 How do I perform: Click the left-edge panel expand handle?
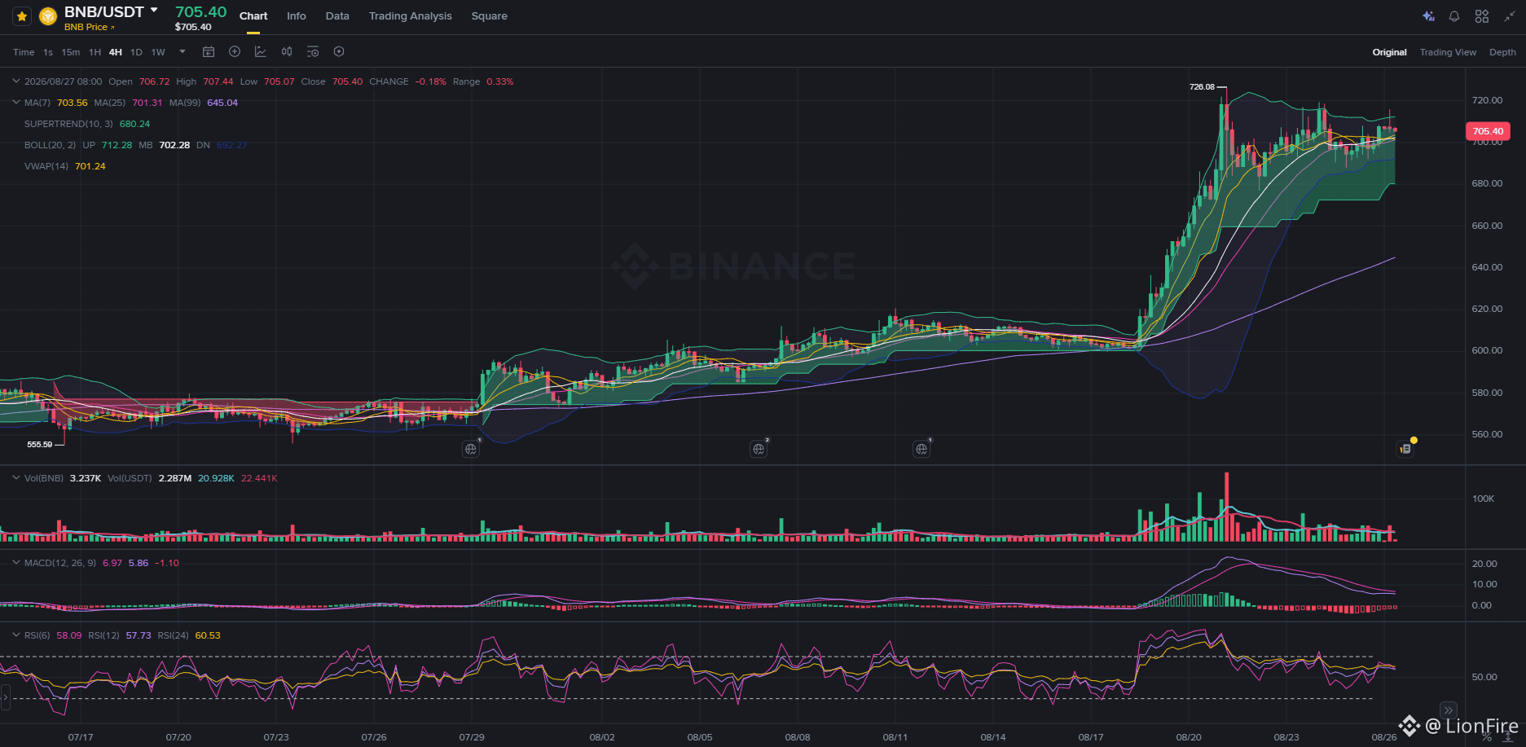pos(5,697)
